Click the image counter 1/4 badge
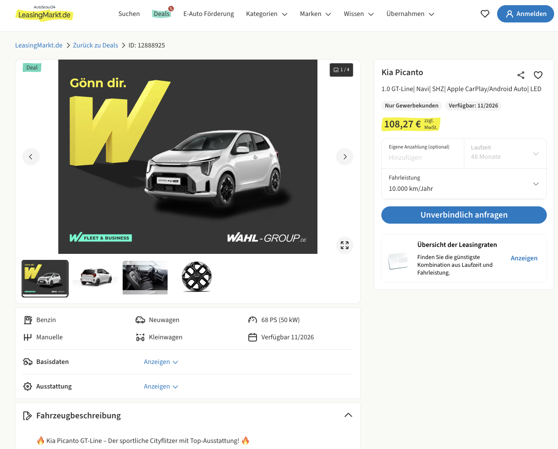The image size is (558, 449). [341, 70]
